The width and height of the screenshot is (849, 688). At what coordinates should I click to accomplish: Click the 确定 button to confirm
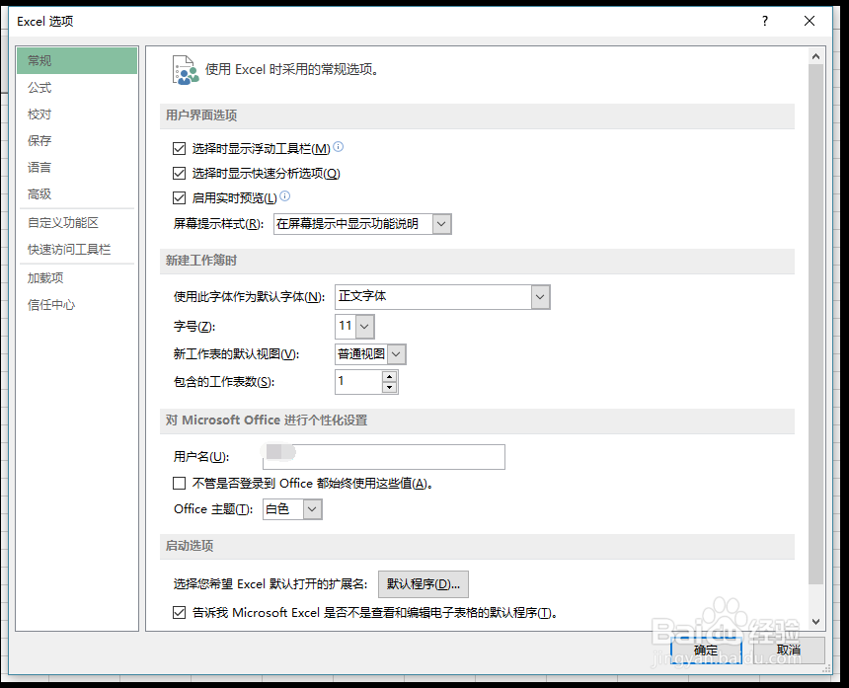[705, 650]
